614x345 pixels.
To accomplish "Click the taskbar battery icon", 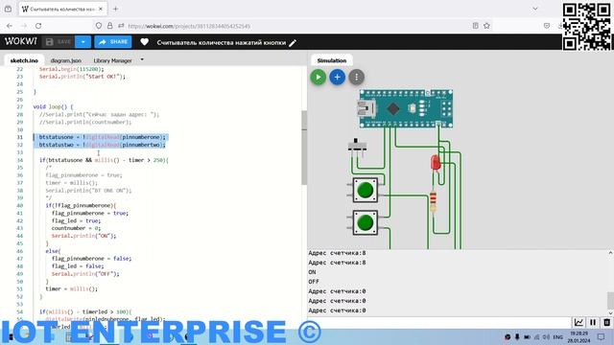I will point(527,336).
